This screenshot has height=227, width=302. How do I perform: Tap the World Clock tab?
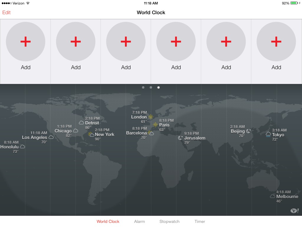(108, 221)
